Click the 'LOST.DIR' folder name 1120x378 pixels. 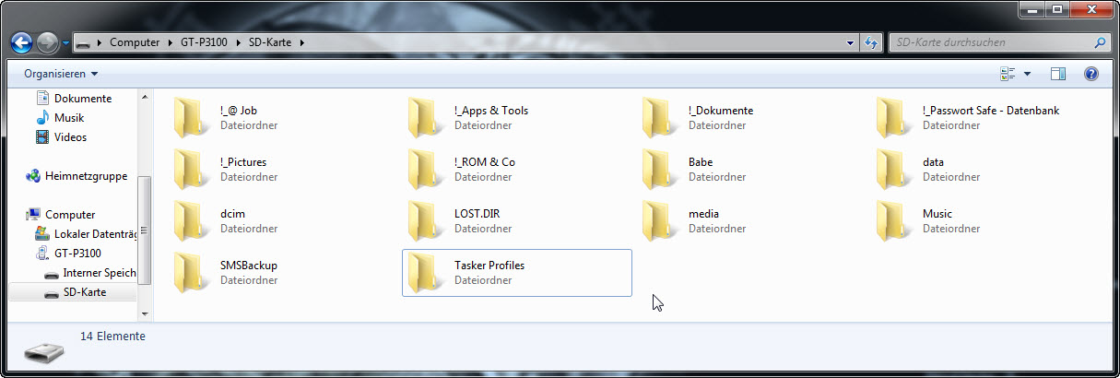point(477,214)
